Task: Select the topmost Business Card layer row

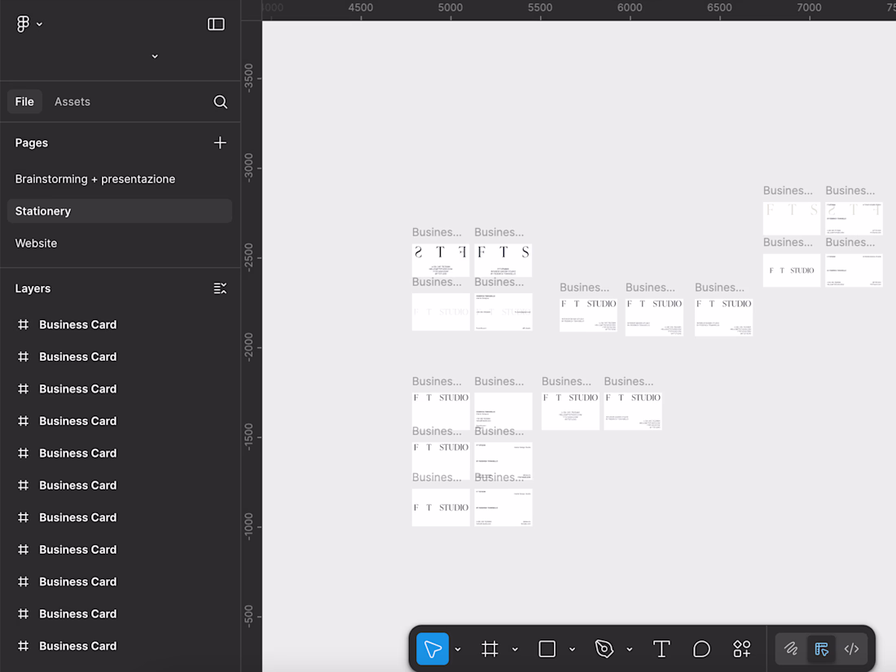Action: coord(120,324)
